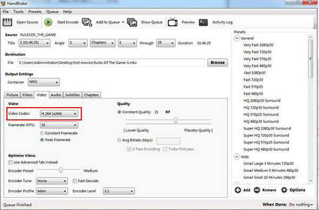This screenshot has width=319, height=210.
Task: Select Gmail Small 10 Minutes 288p30 preset
Action: 269,177
